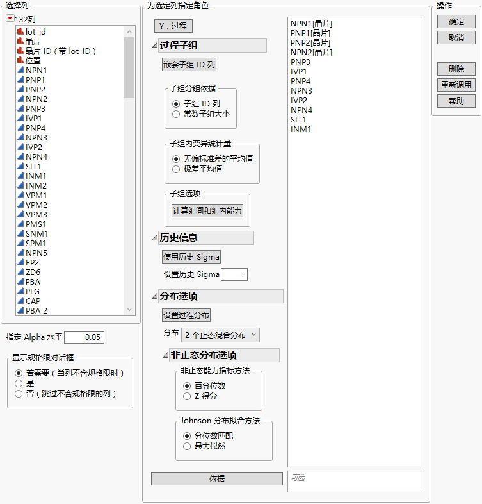Click continuous icon beside NPN5 column
The image size is (482, 504).
[20, 253]
